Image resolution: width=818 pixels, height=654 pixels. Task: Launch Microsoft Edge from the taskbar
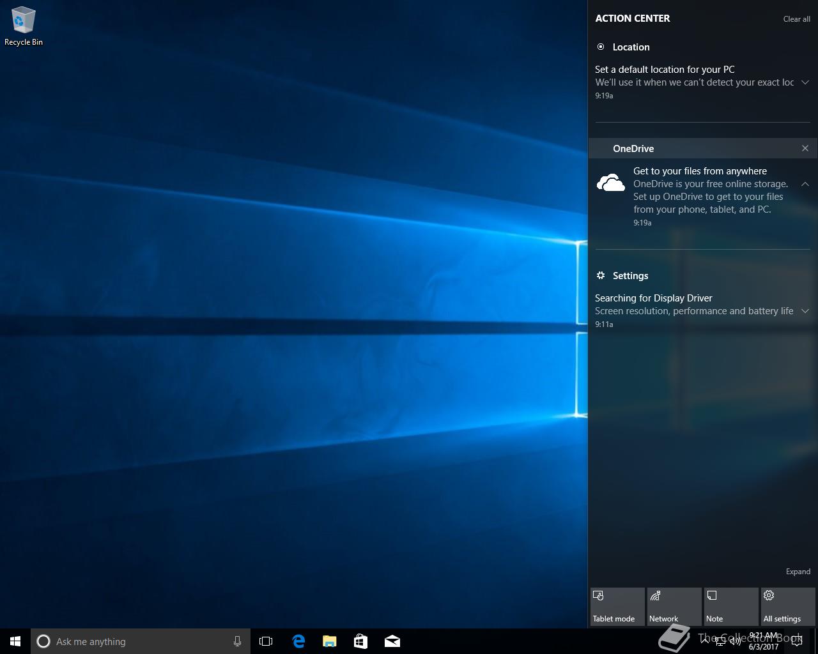coord(298,641)
